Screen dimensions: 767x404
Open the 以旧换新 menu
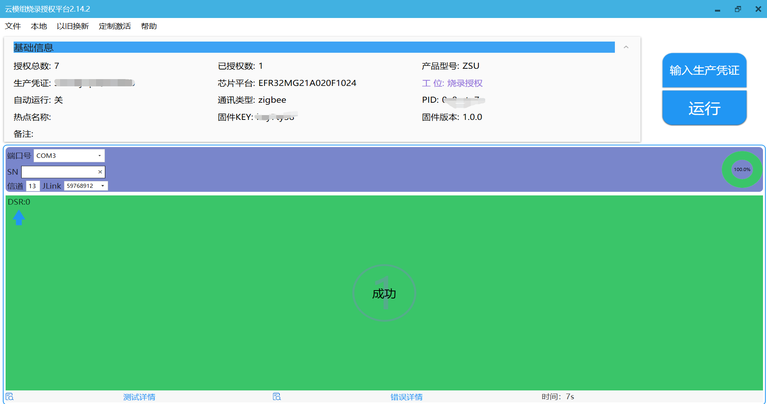[x=73, y=26]
